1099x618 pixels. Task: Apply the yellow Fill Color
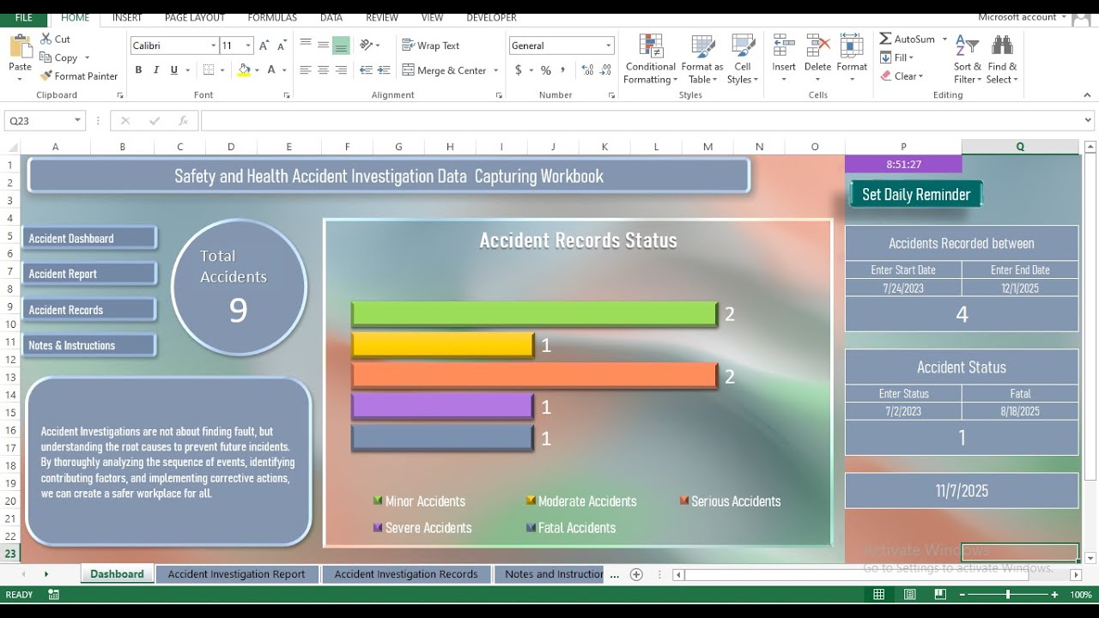tap(244, 70)
